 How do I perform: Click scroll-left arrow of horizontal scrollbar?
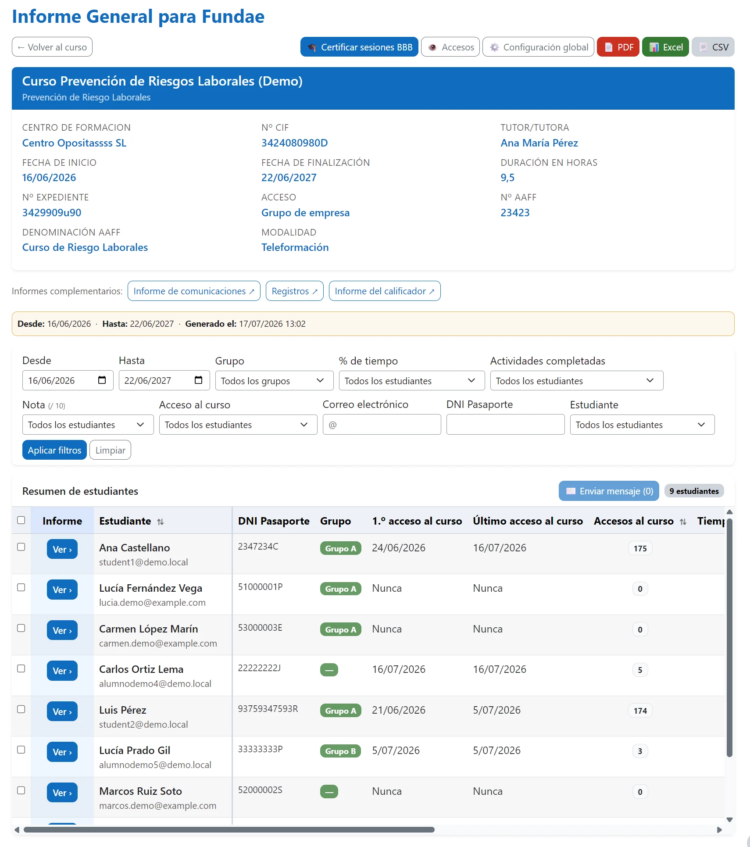point(17,829)
